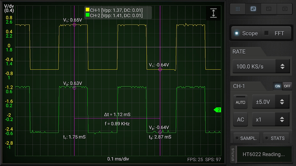Open the grid dots tab icon

[x=238, y=9]
